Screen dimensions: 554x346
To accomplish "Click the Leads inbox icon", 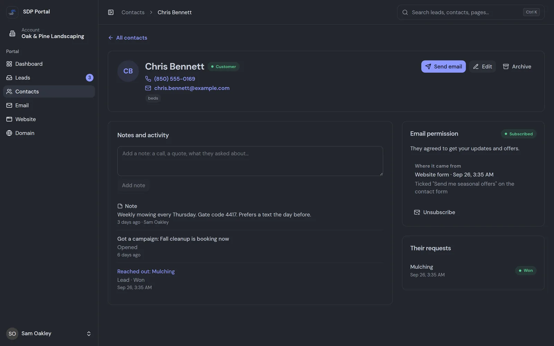I will [x=9, y=78].
